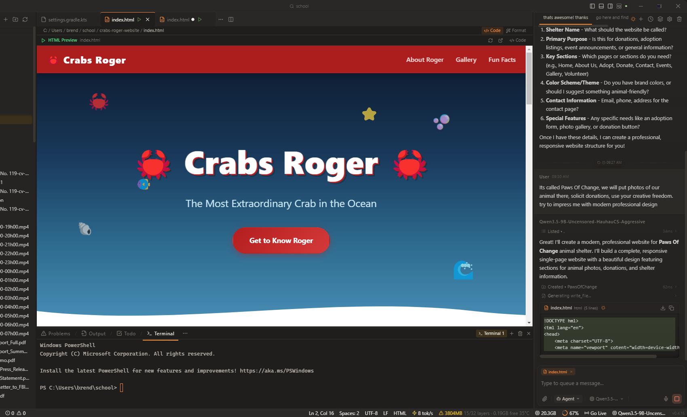The image size is (687, 417).
Task: Open the Problems panel tab
Action: [x=56, y=334]
